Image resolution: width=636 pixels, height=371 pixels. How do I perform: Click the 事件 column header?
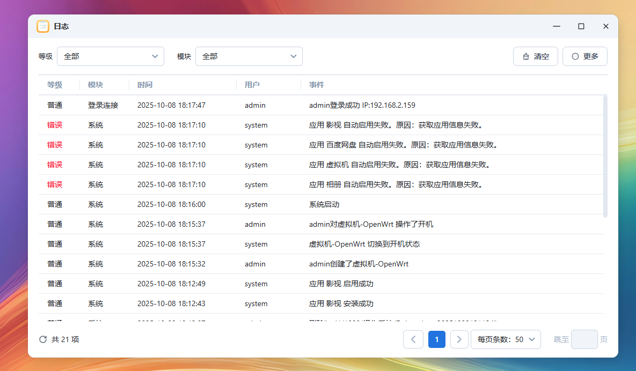(x=317, y=85)
